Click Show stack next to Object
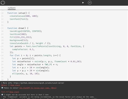The image size is (128, 99). (x=15, y=85)
